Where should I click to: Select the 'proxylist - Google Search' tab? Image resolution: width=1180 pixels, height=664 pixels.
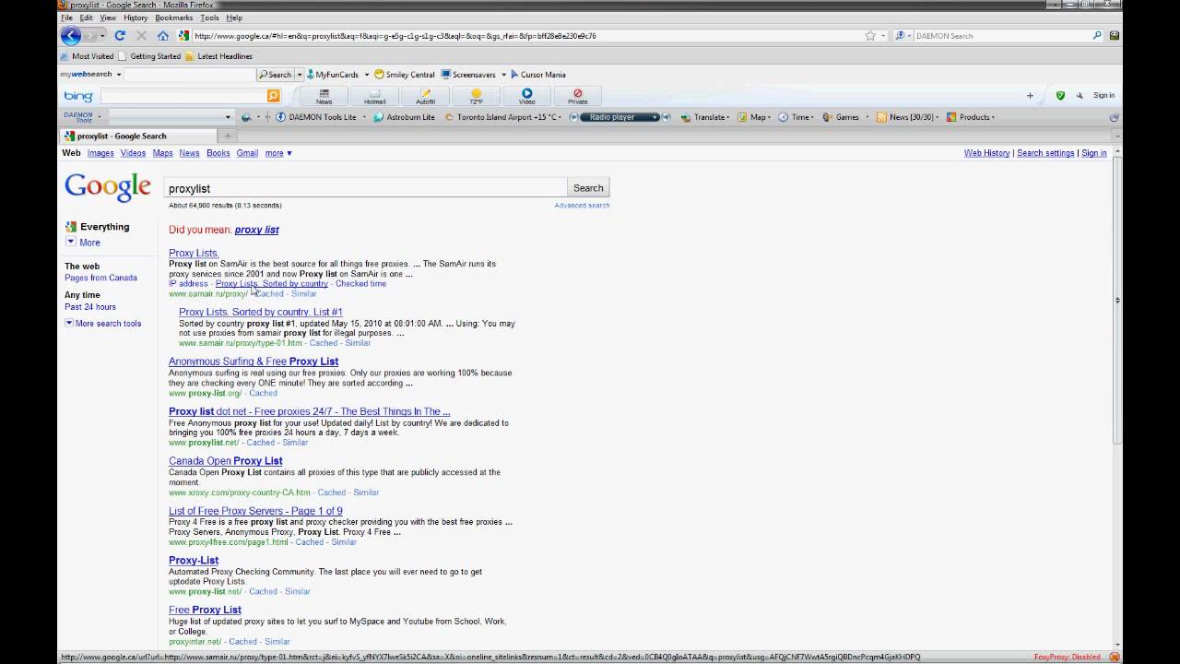coord(121,136)
